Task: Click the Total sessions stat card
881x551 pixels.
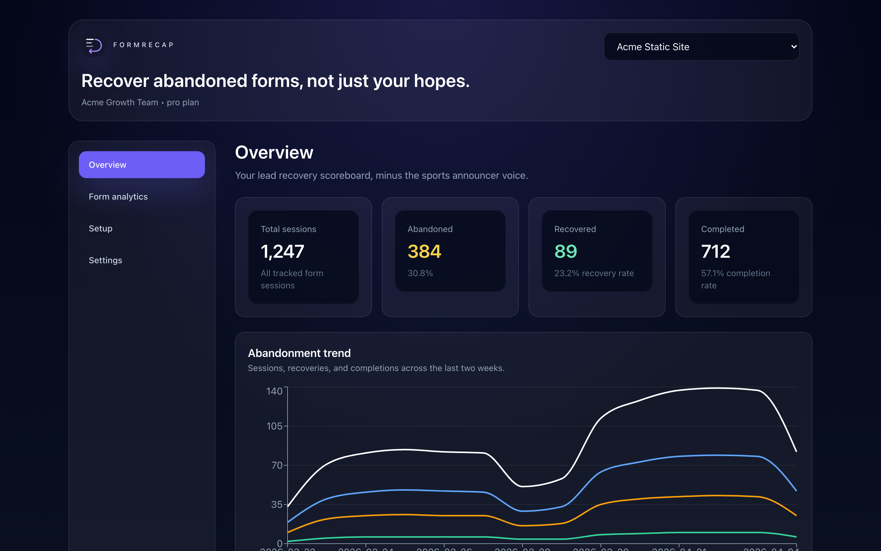Action: click(303, 257)
